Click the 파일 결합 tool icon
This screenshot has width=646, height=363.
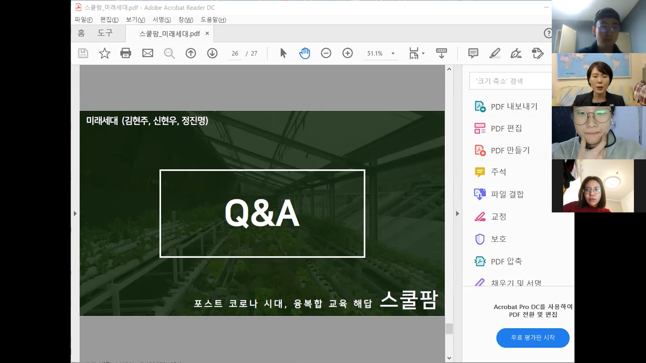pos(480,194)
